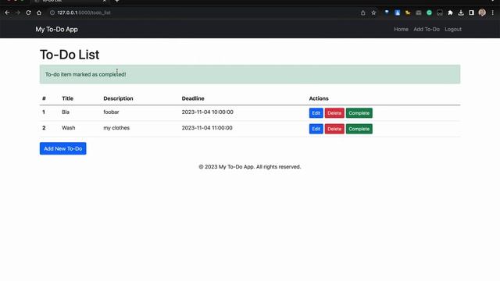Click the address bar URL field
Screen dimensions: 500x281
click(x=204, y=12)
